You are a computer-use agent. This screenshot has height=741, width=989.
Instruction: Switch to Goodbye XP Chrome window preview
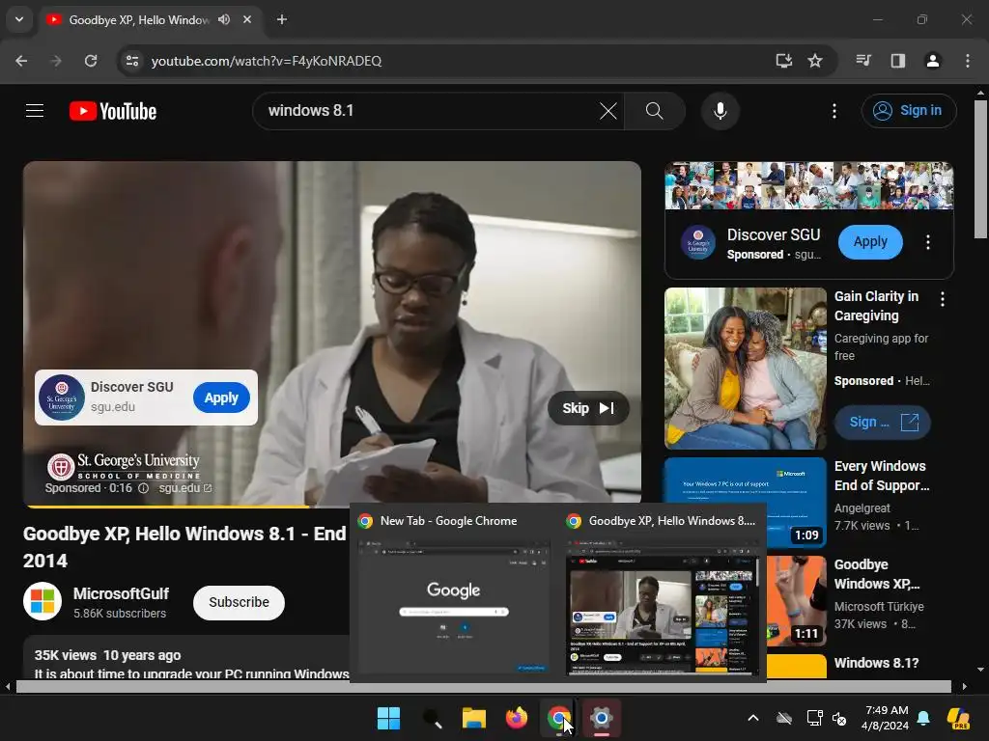663,595
